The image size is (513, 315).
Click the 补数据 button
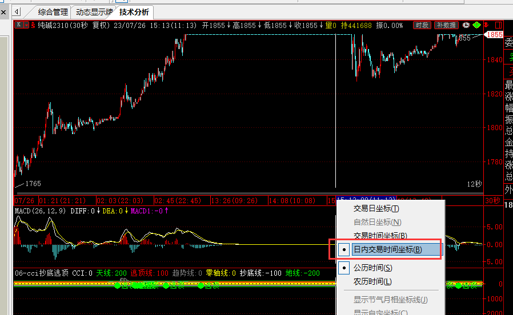click(x=446, y=25)
